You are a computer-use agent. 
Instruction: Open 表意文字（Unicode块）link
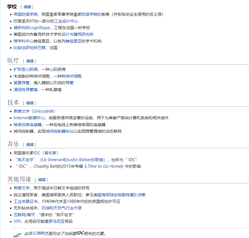pyautogui.click(x=35, y=111)
